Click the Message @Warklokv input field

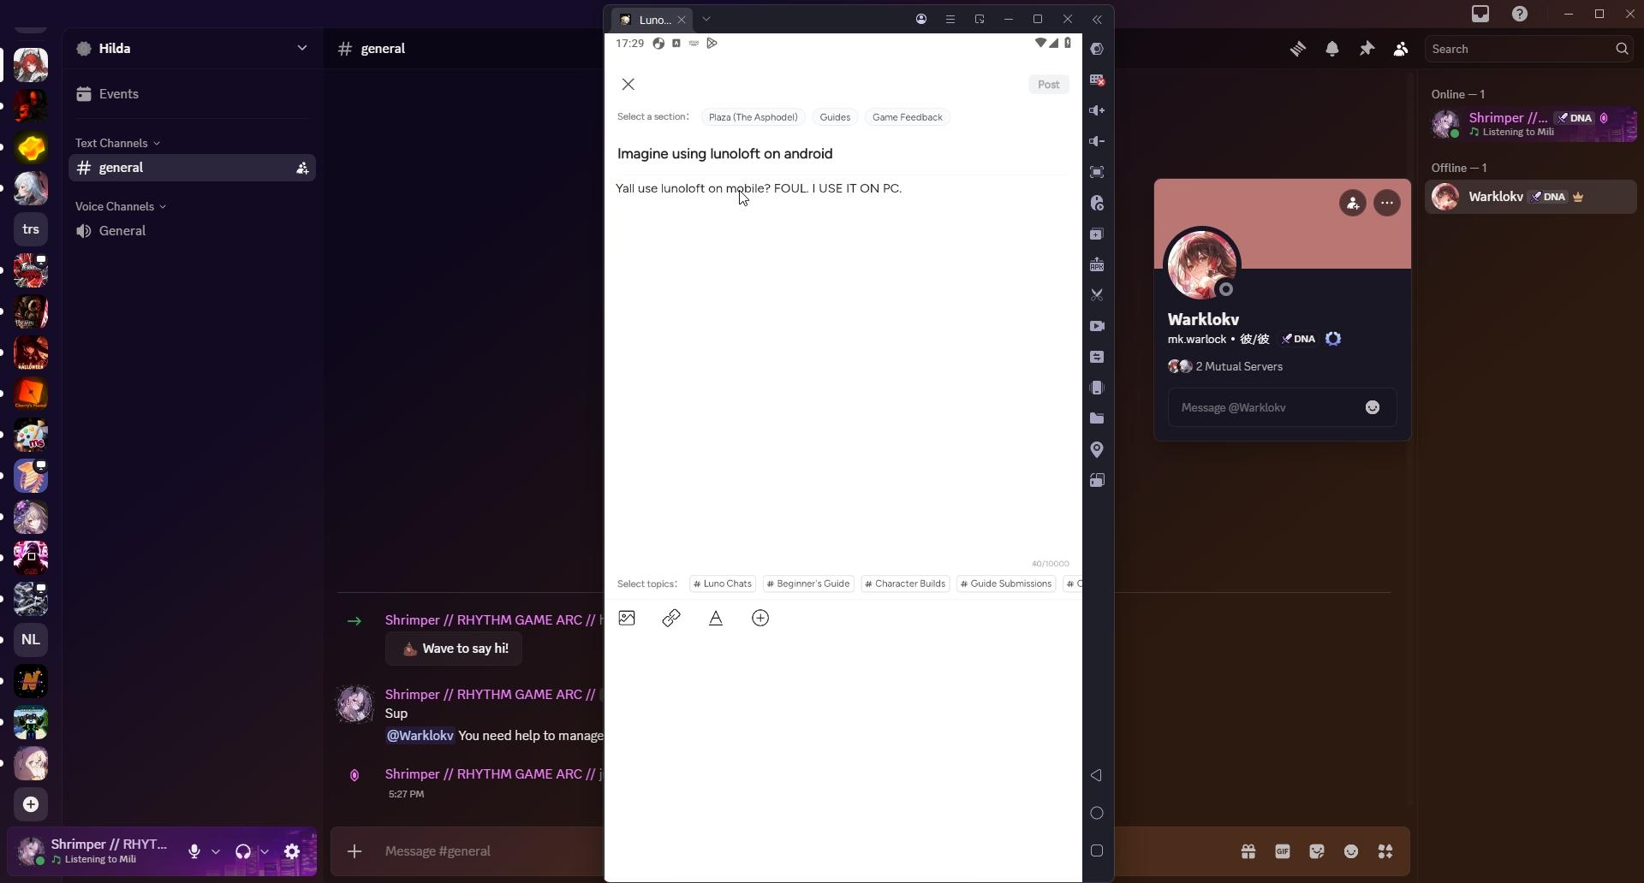(1267, 408)
